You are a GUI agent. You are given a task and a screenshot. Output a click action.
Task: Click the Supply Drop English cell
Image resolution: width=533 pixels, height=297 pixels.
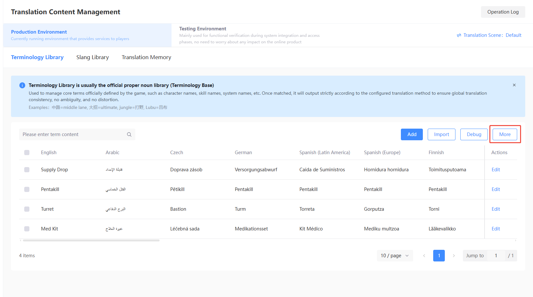54,170
